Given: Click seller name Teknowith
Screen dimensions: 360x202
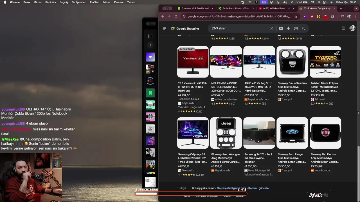Looking at the screenshot, I should [188, 170].
